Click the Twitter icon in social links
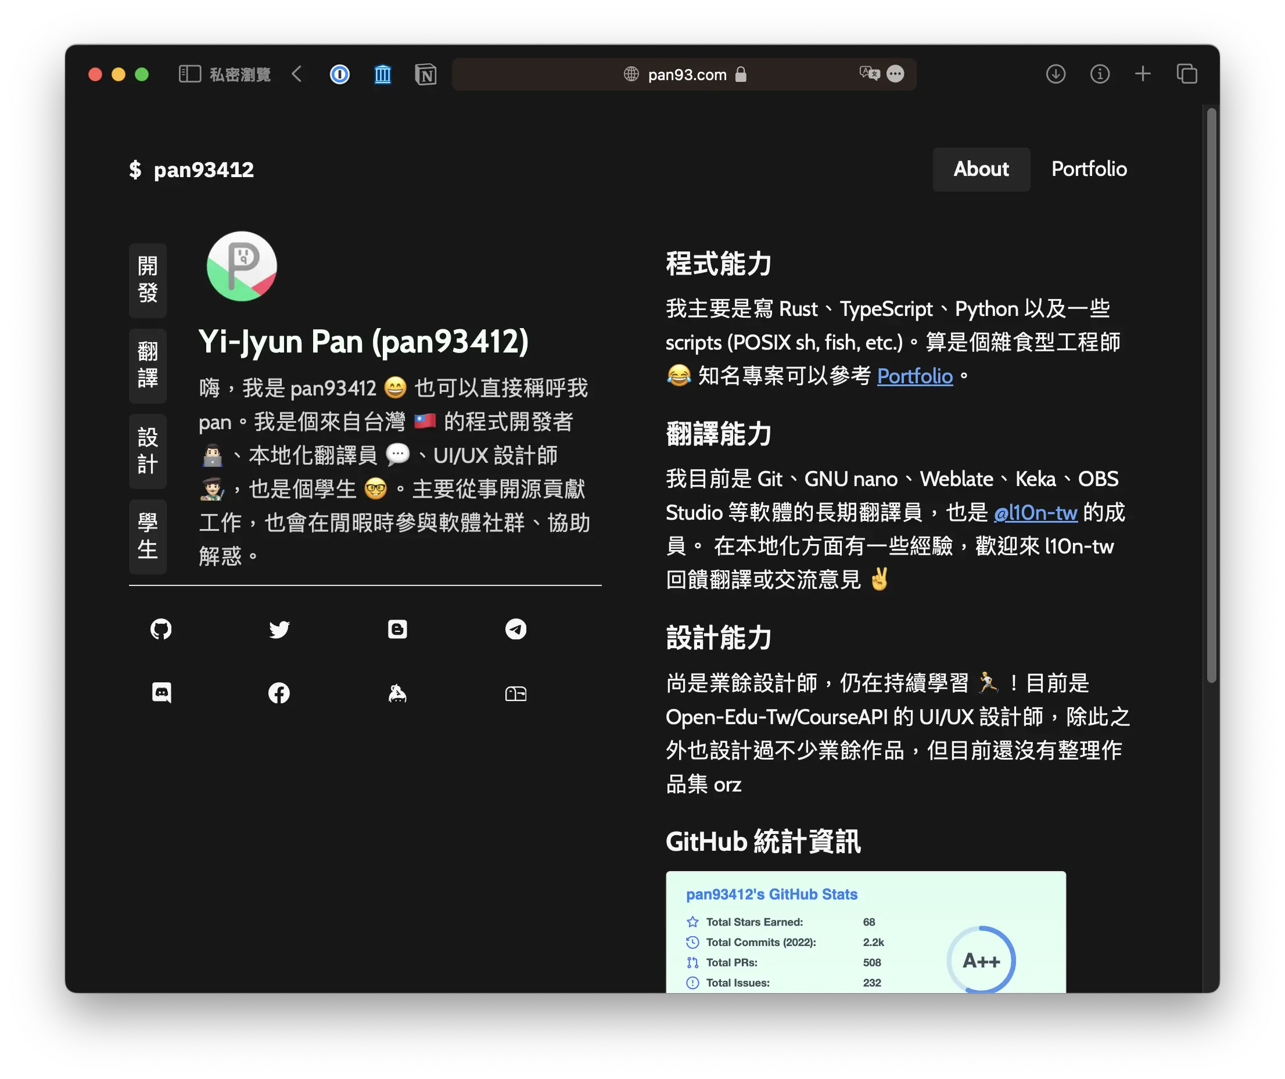Viewport: 1285px width, 1079px height. (x=278, y=630)
